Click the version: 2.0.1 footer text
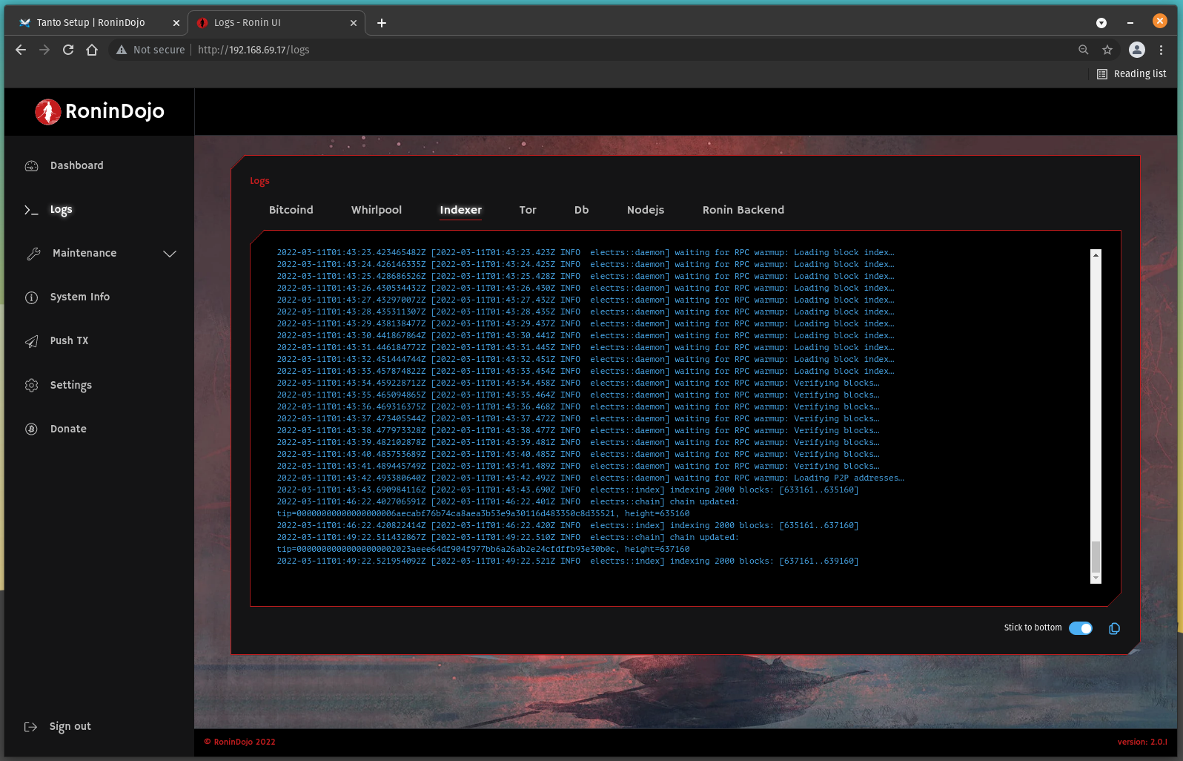 1142,742
